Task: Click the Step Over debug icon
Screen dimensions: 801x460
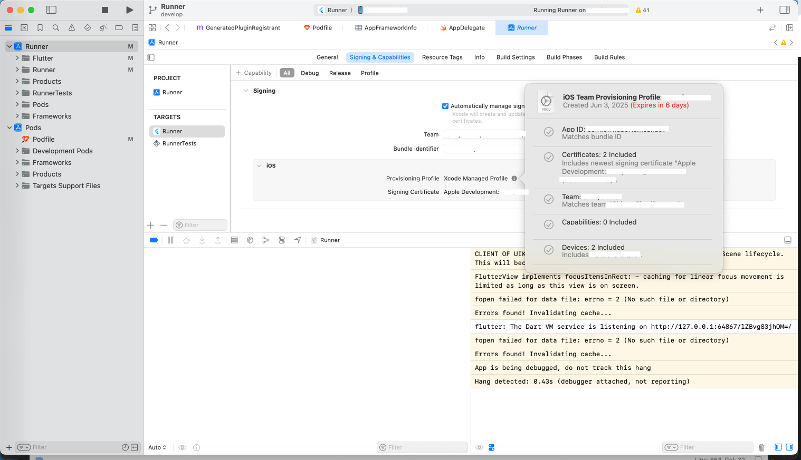Action: pyautogui.click(x=186, y=240)
